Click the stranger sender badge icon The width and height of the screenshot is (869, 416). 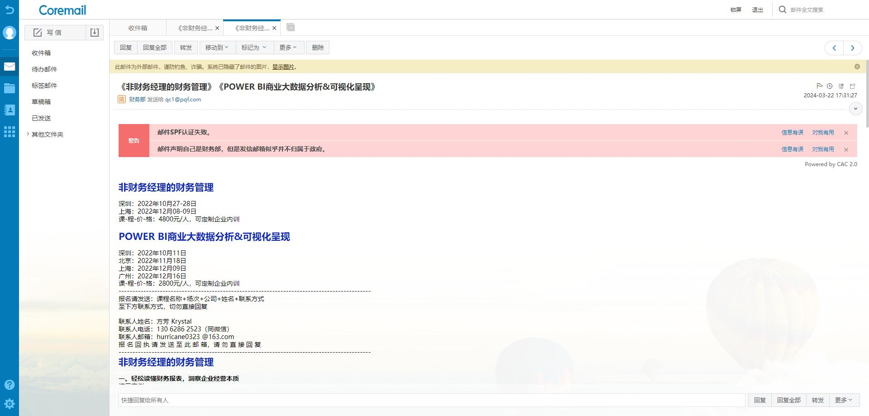[122, 99]
